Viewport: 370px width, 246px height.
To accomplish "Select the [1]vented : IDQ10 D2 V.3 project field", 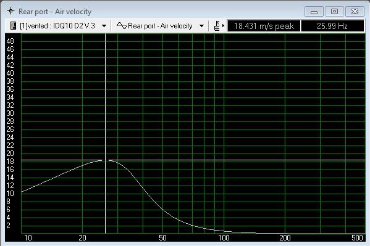I will [57, 26].
